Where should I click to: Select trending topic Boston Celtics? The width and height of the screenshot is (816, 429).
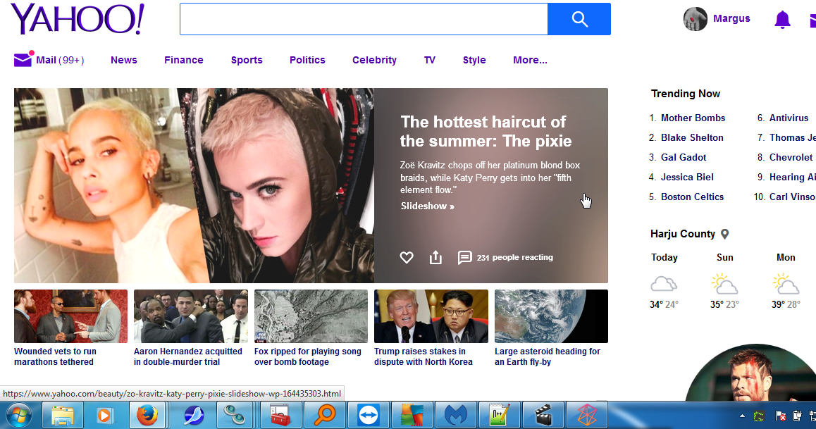[x=692, y=197]
